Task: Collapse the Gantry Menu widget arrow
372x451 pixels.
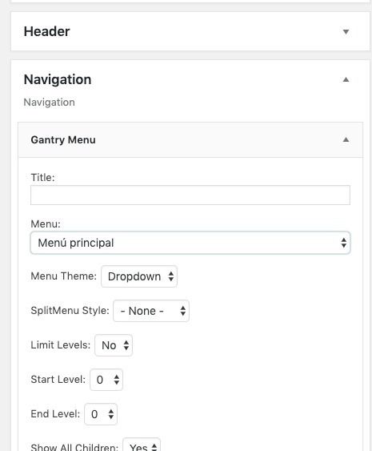Action: pyautogui.click(x=346, y=140)
